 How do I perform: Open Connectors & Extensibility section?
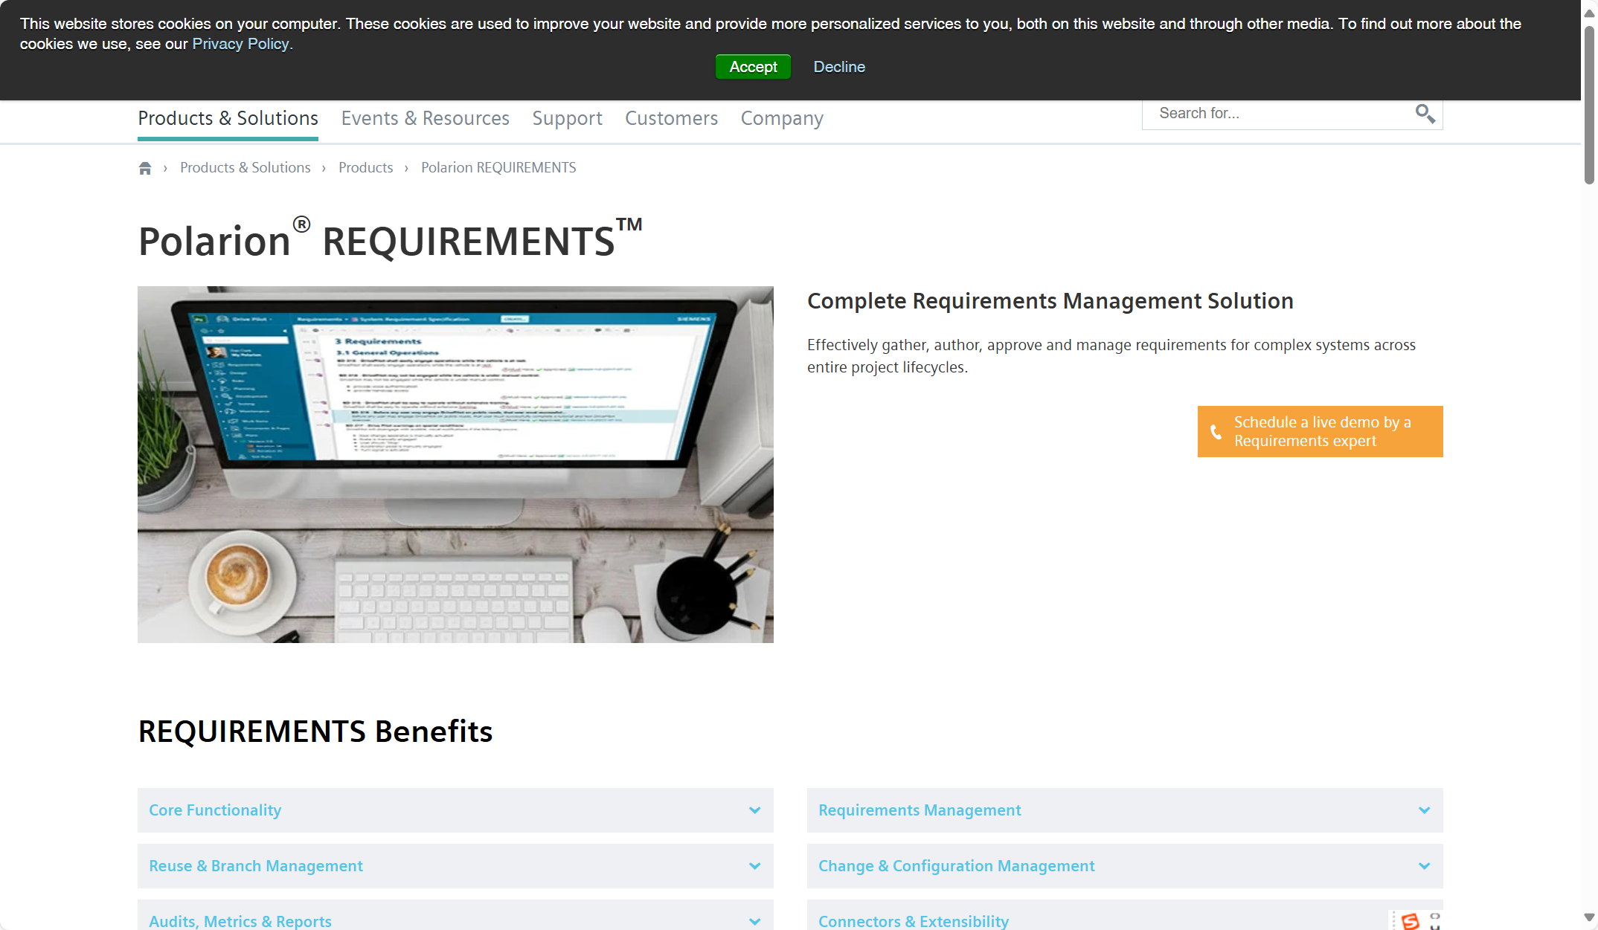pyautogui.click(x=914, y=920)
